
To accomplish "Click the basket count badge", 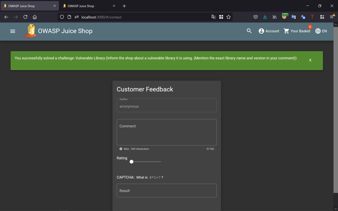I will (310, 27).
